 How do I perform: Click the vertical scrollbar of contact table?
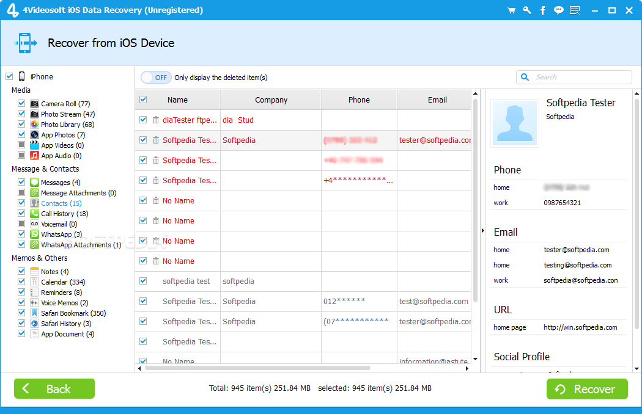[x=475, y=200]
